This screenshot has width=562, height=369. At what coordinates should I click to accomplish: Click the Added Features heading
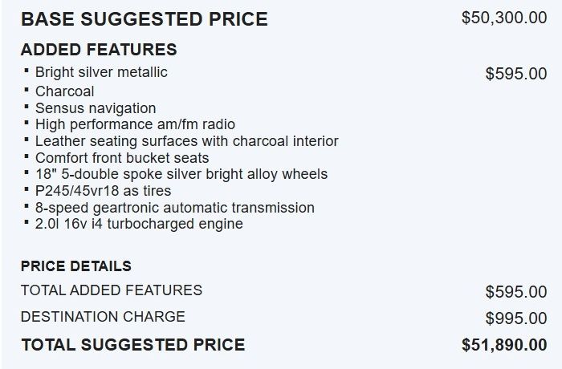click(x=99, y=50)
